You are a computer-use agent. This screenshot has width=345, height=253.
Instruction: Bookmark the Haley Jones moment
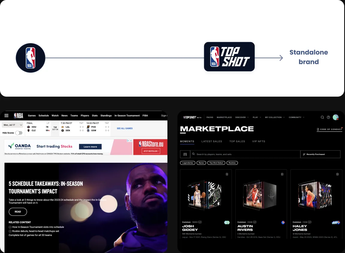[x=337, y=174]
